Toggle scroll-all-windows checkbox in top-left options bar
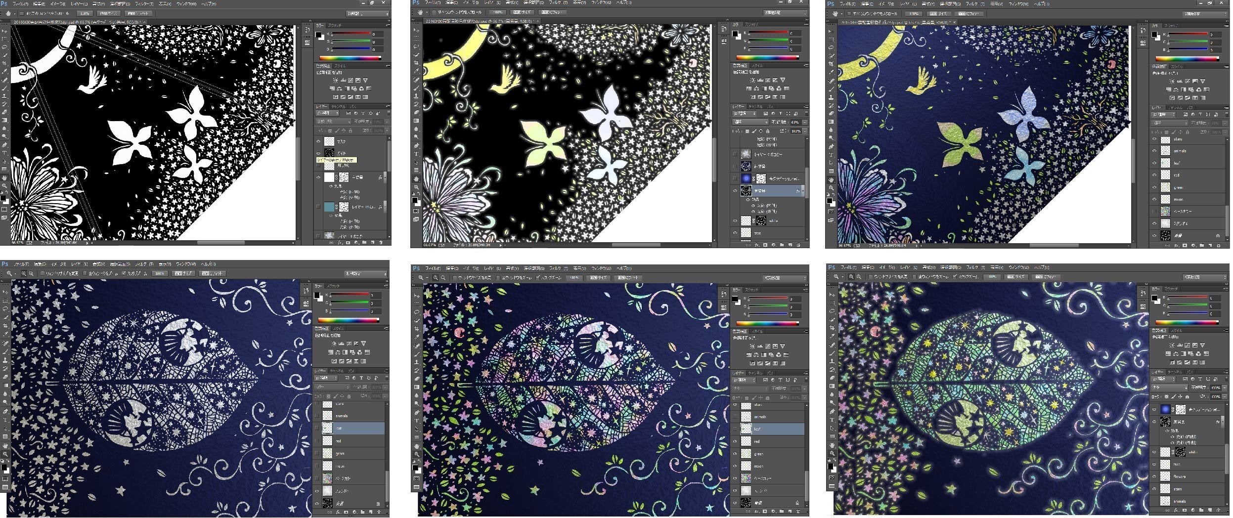 pos(22,13)
